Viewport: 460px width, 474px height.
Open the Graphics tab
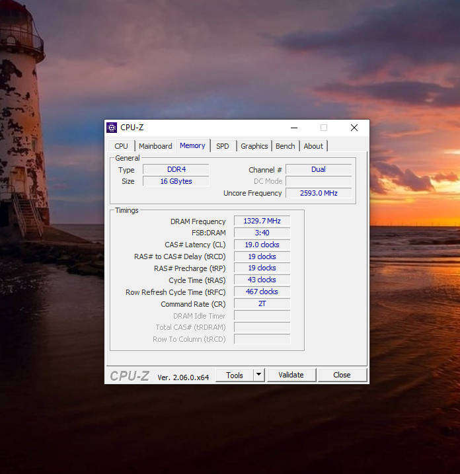[254, 146]
